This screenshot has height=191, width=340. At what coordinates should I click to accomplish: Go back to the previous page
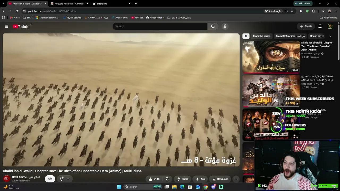click(4, 11)
